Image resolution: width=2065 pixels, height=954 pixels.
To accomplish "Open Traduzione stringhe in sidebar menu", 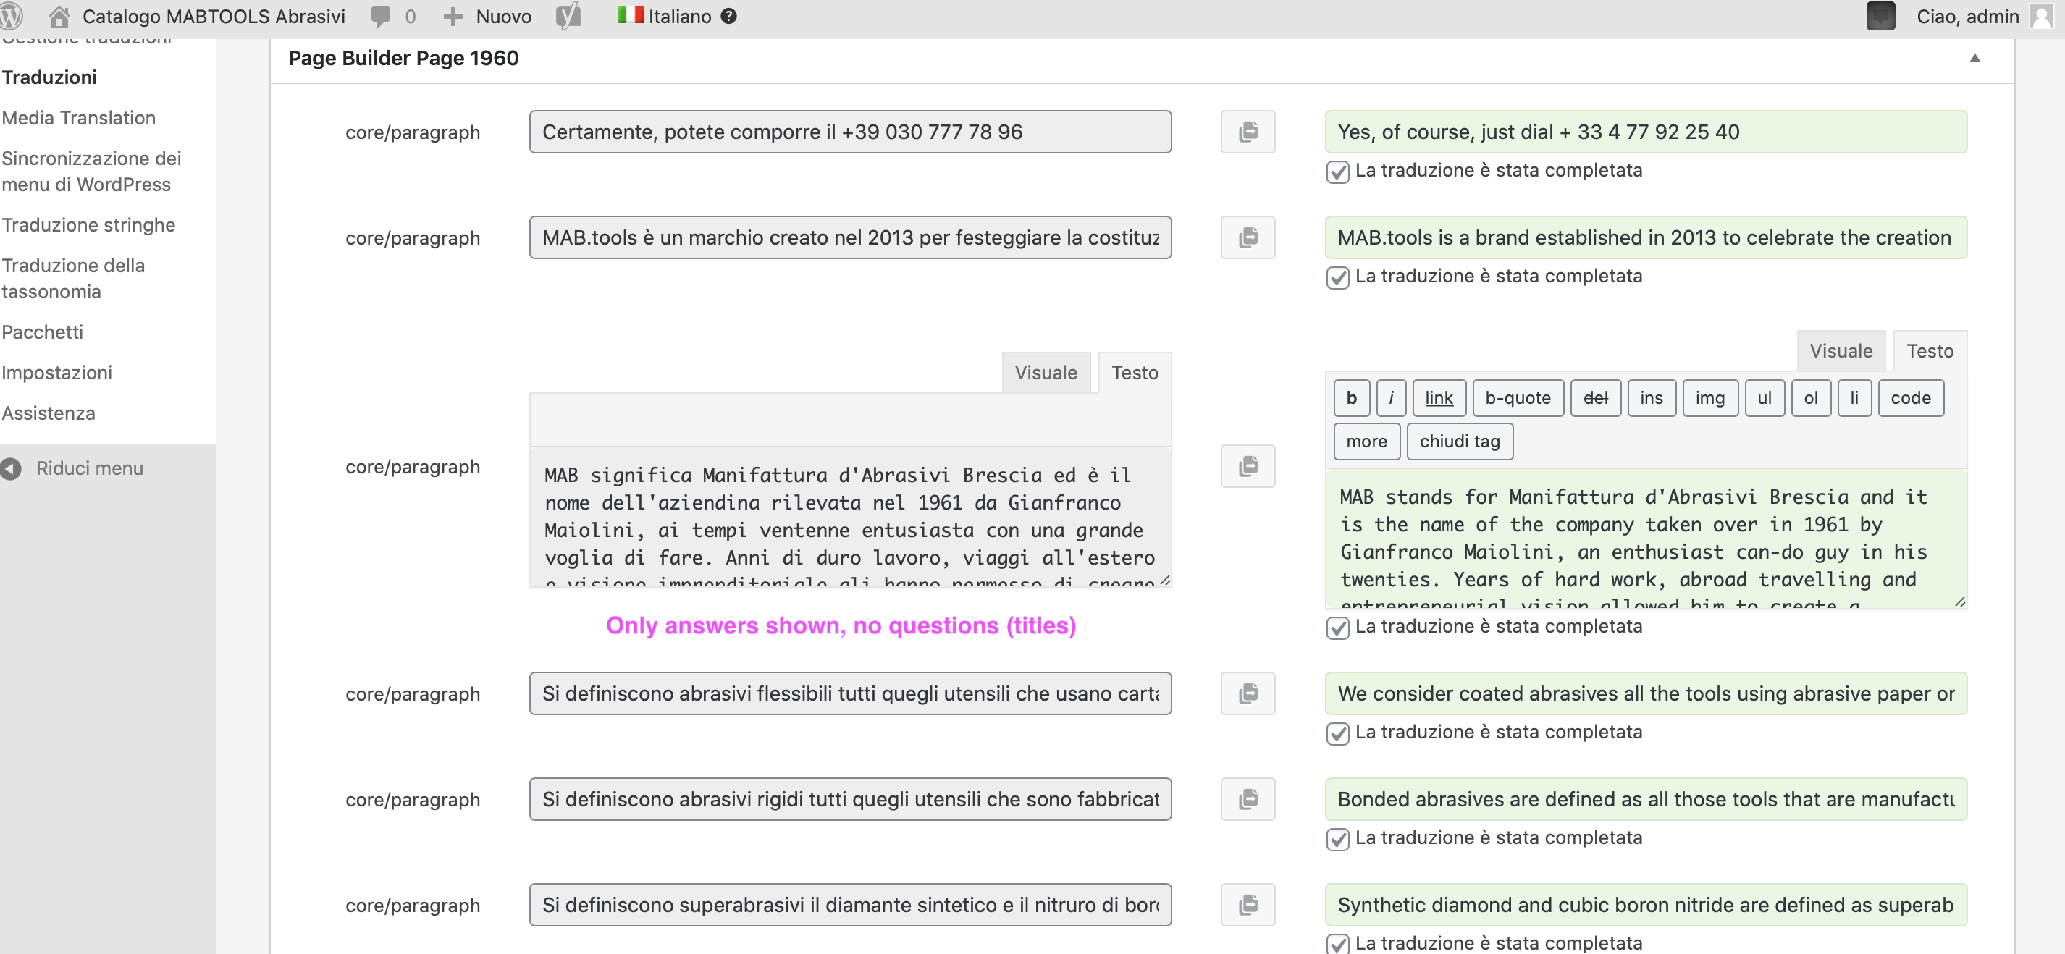I will pos(88,225).
